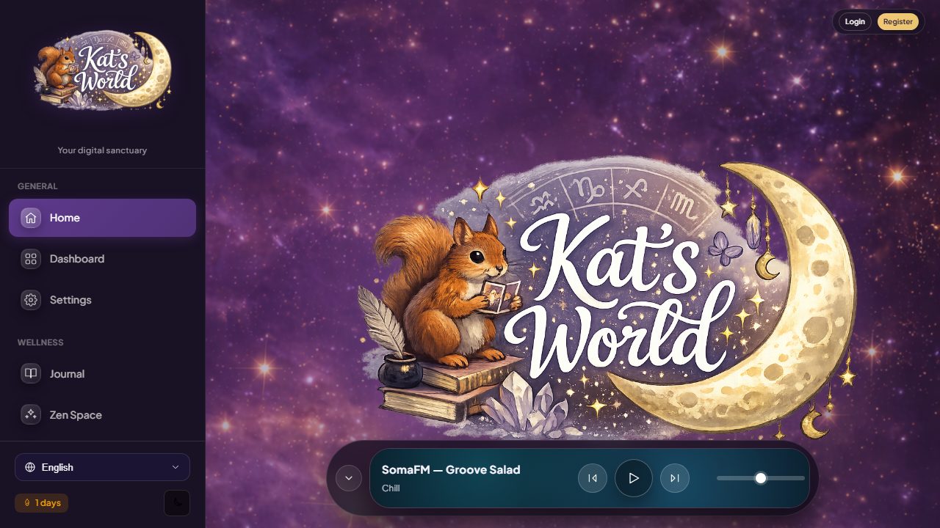Image resolution: width=940 pixels, height=528 pixels.
Task: Click the SomaFM — Groove Salad title
Action: 451,470
